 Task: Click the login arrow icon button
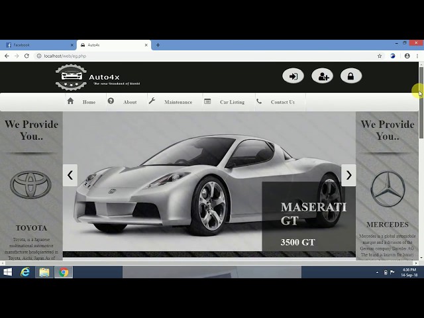click(293, 76)
